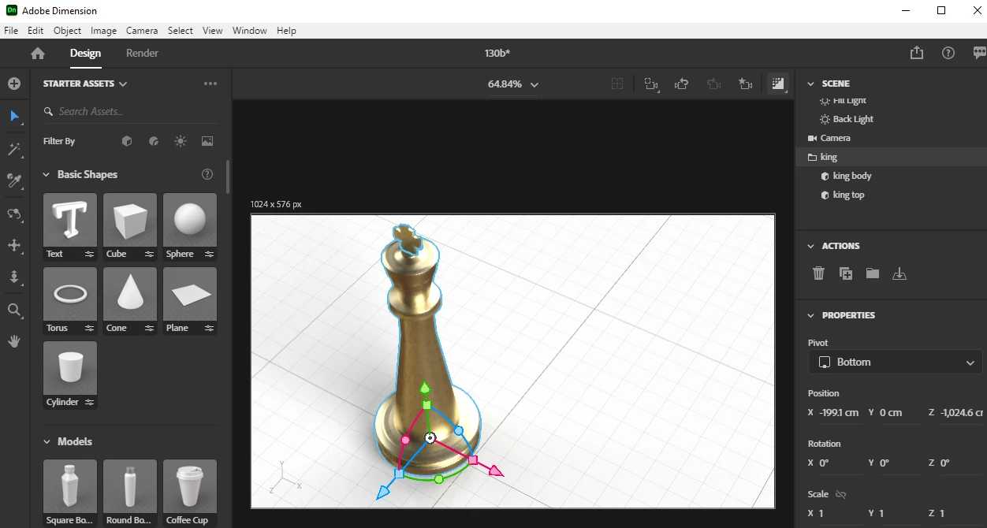Screen dimensions: 987x528
Task: Open Text shape settings sliders icon
Action: [x=90, y=254]
